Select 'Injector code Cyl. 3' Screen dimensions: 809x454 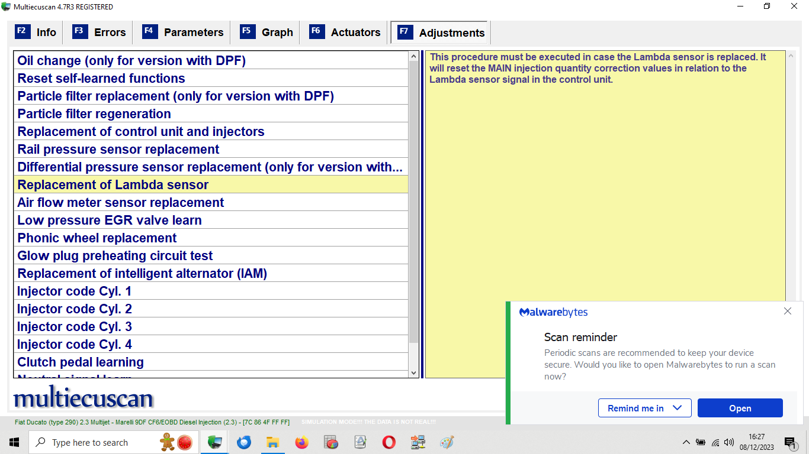coord(211,326)
